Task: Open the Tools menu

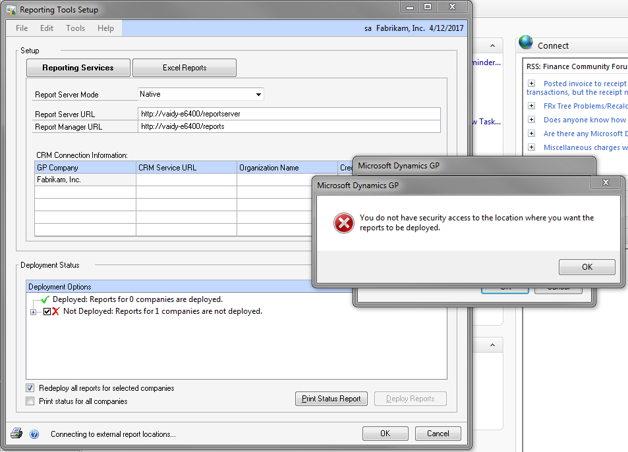Action: click(x=75, y=28)
